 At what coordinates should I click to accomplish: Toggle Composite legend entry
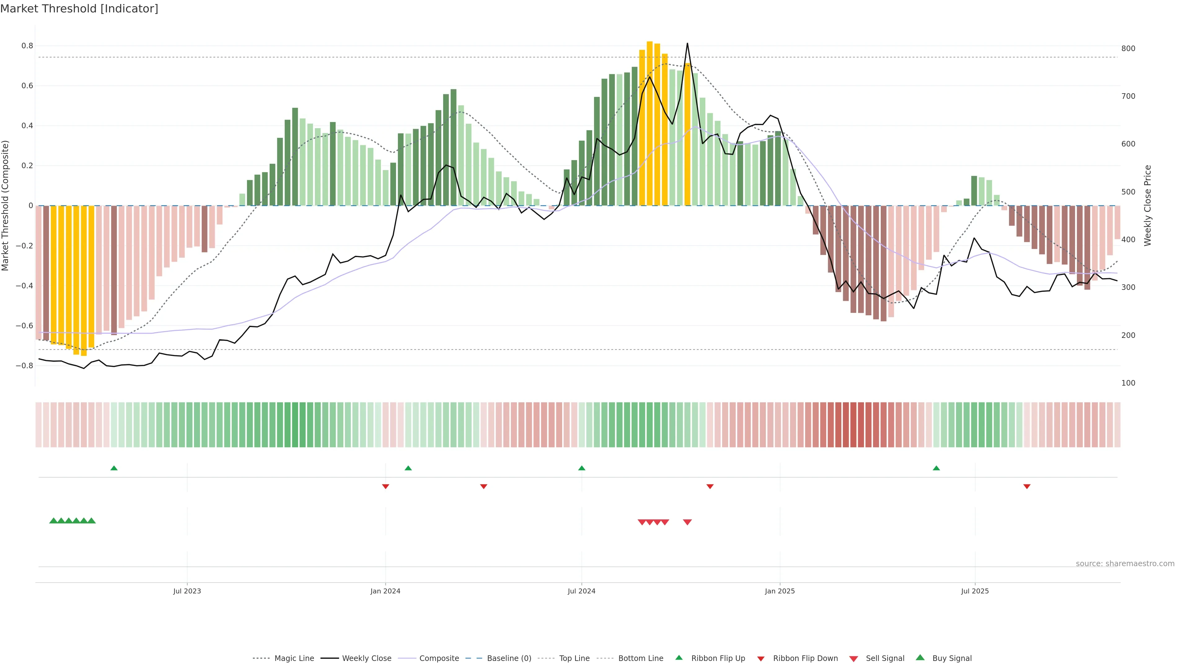[439, 658]
